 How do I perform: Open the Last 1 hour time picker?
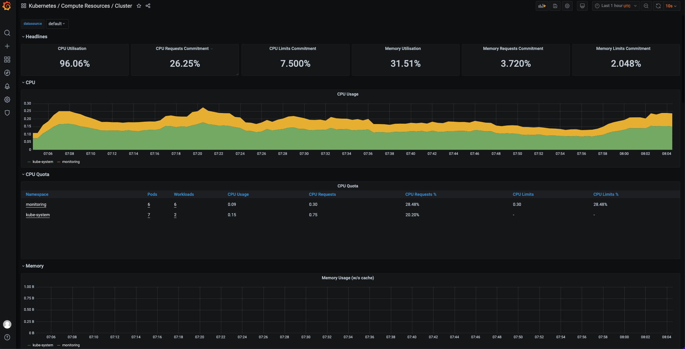coord(616,6)
